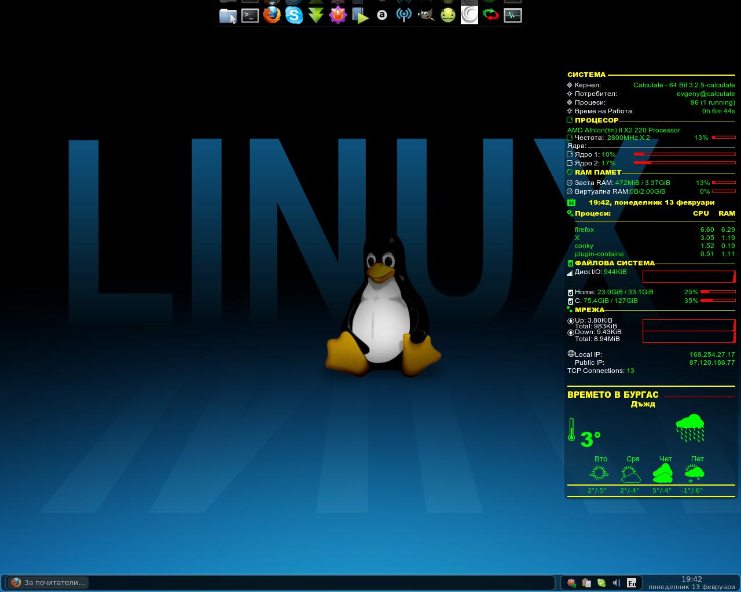Screen dimensions: 741x592
Task: Click the purple gear tray icon
Action: coord(571,583)
